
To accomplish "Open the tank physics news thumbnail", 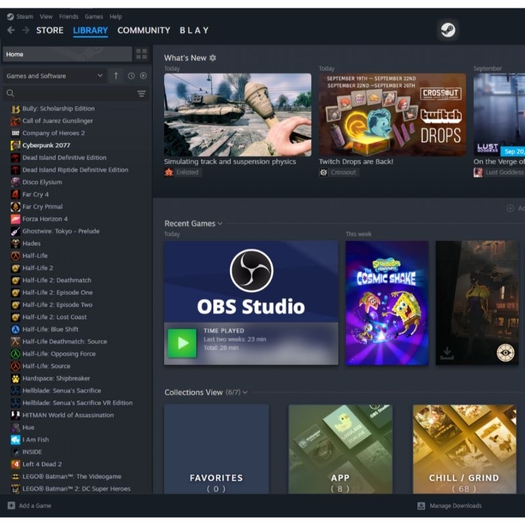I will tap(238, 115).
